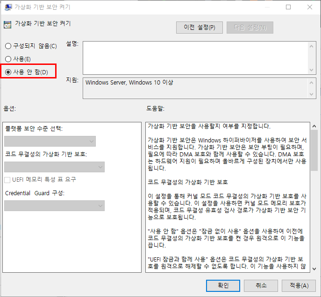Click the 도움말 scrollbar up arrow

(x=314, y=126)
